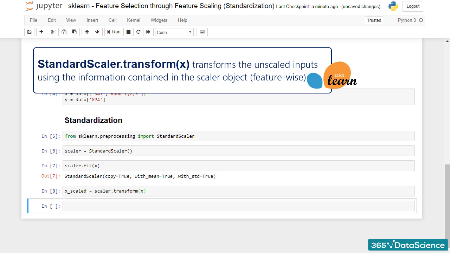This screenshot has width=450, height=253.
Task: Restart the kernel with circular arrow
Action: [x=139, y=32]
